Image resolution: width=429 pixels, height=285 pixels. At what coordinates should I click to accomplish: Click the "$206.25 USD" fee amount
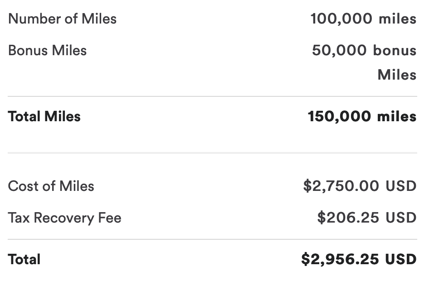coord(366,218)
